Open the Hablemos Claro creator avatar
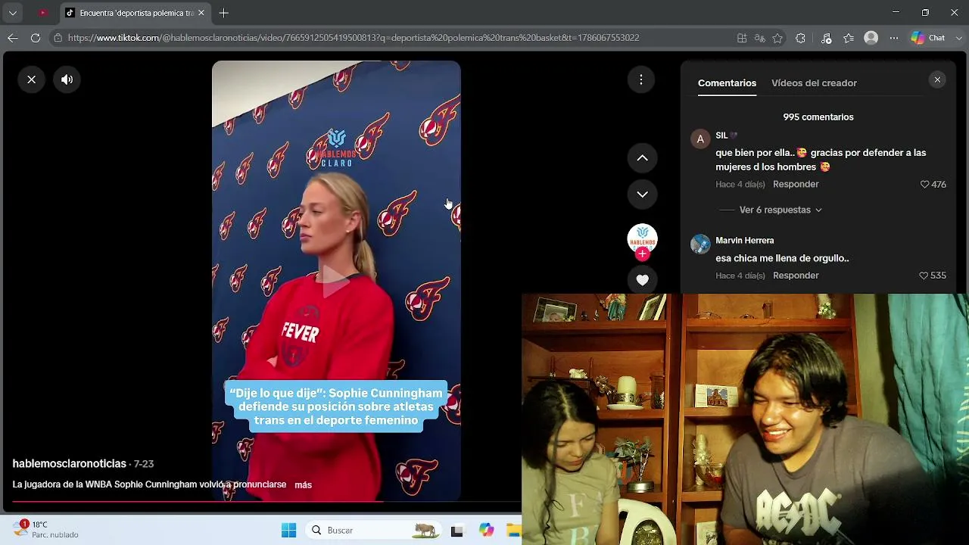The height and width of the screenshot is (545, 969). [642, 238]
